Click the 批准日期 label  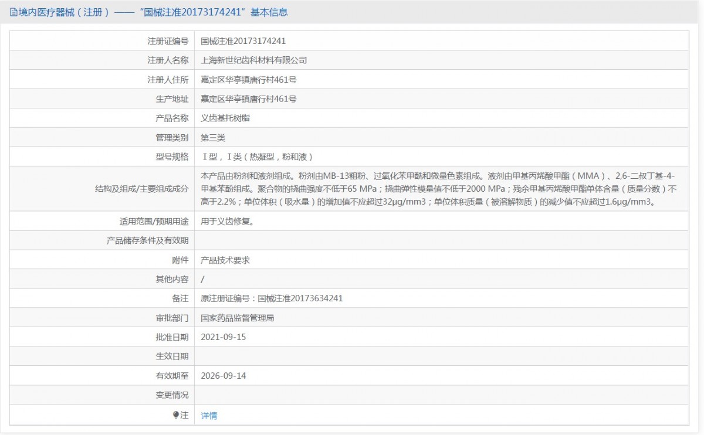click(x=172, y=337)
